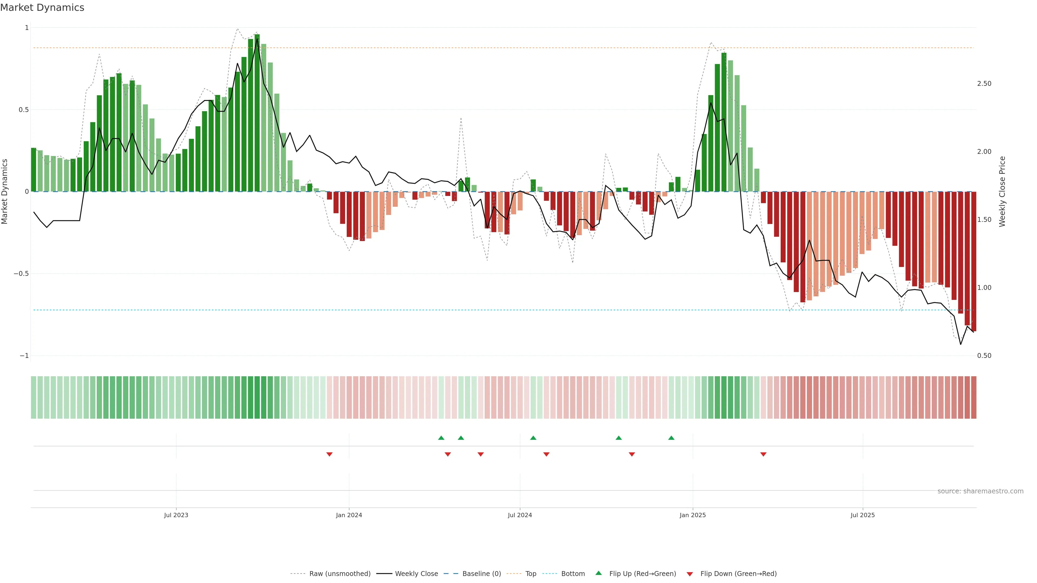The height and width of the screenshot is (583, 1037).
Task: Click the Jan 2025 x-axis label
Action: click(692, 515)
